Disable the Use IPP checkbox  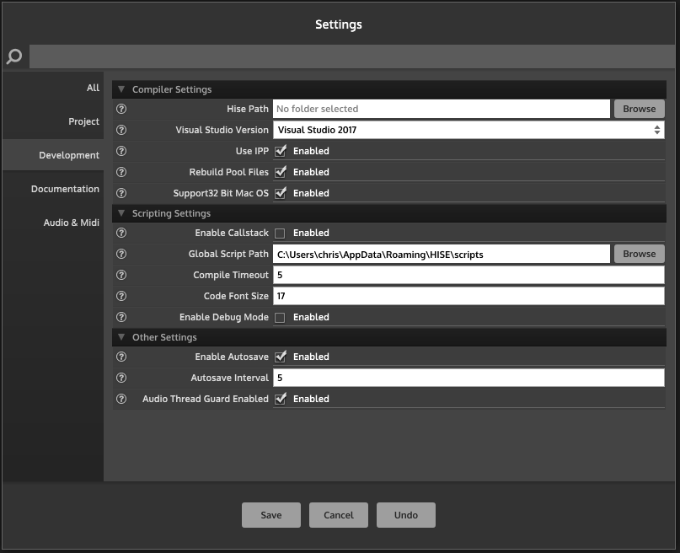coord(280,151)
